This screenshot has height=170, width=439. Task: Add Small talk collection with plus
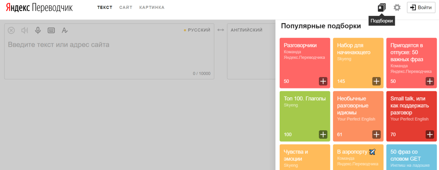(x=430, y=134)
